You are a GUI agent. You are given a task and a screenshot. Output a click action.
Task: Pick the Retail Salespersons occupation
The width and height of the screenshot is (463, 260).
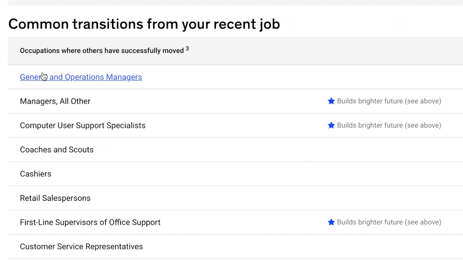click(55, 198)
